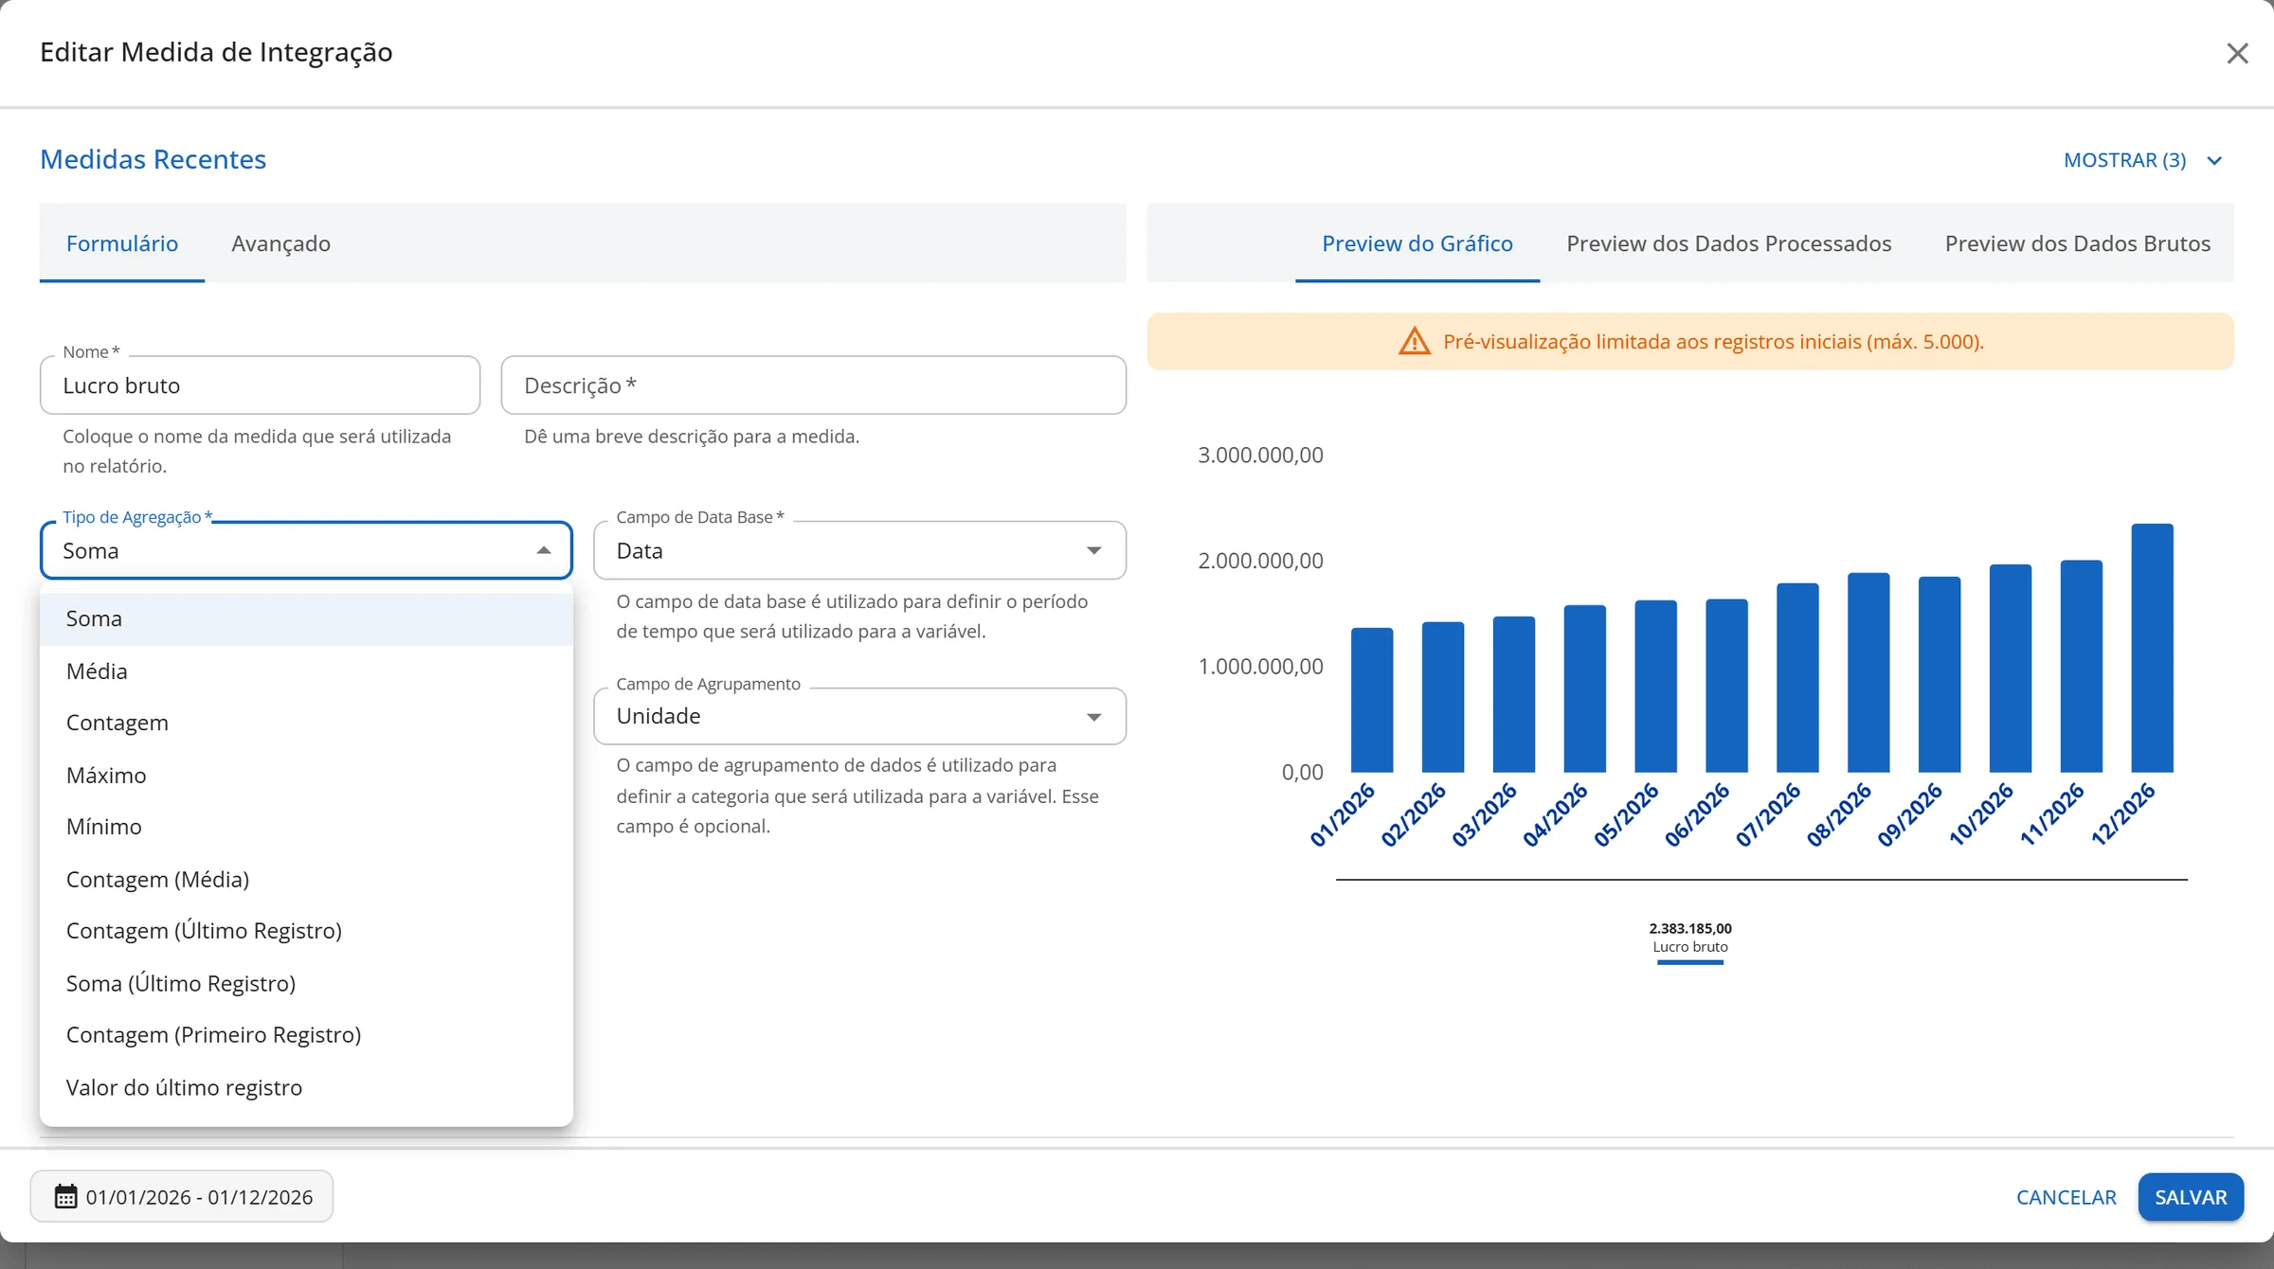Choose Média aggregation option
Screen dimensions: 2274x1269
(x=306, y=670)
